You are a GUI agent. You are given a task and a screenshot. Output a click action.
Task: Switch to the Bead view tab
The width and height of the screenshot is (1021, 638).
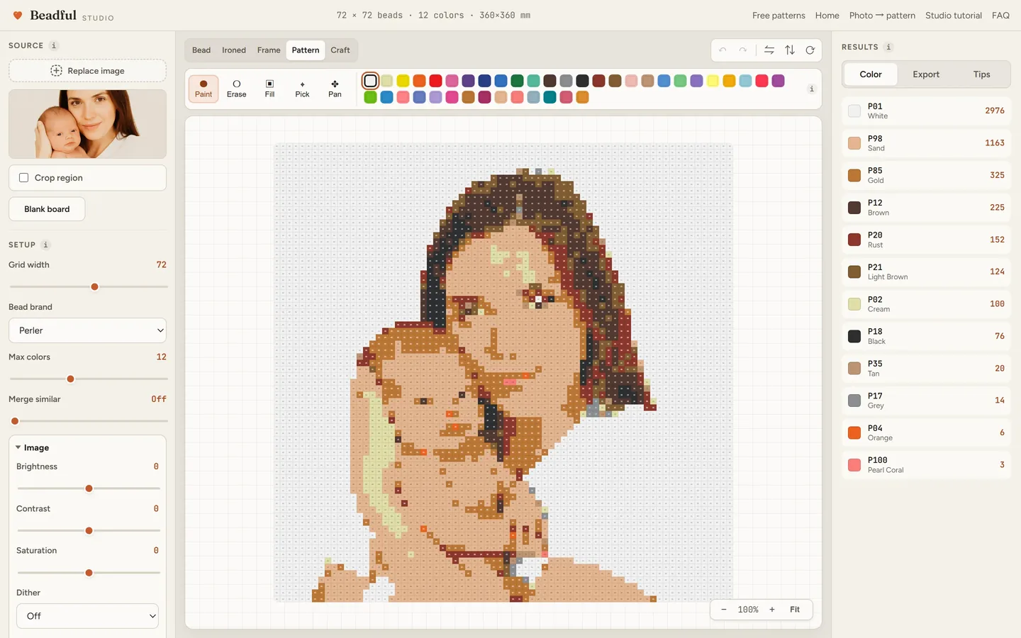201,50
